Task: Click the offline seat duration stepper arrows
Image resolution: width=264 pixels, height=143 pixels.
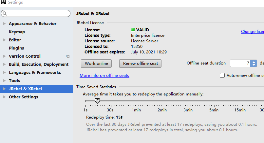Action: [x=253, y=63]
